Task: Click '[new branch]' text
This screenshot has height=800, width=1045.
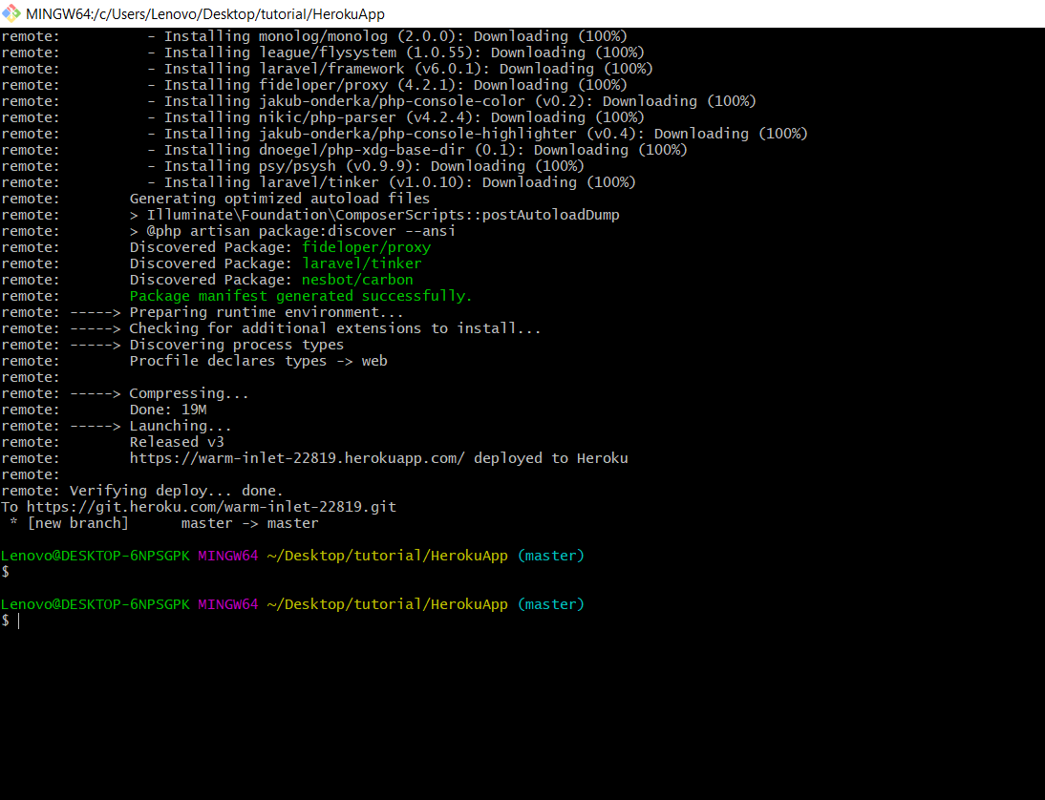Action: click(x=78, y=523)
